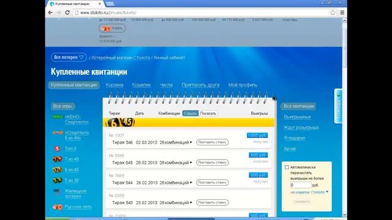Screen dimensions: 392x220
Task: Click the Топ-3 ball icon
Action: coord(57,148)
